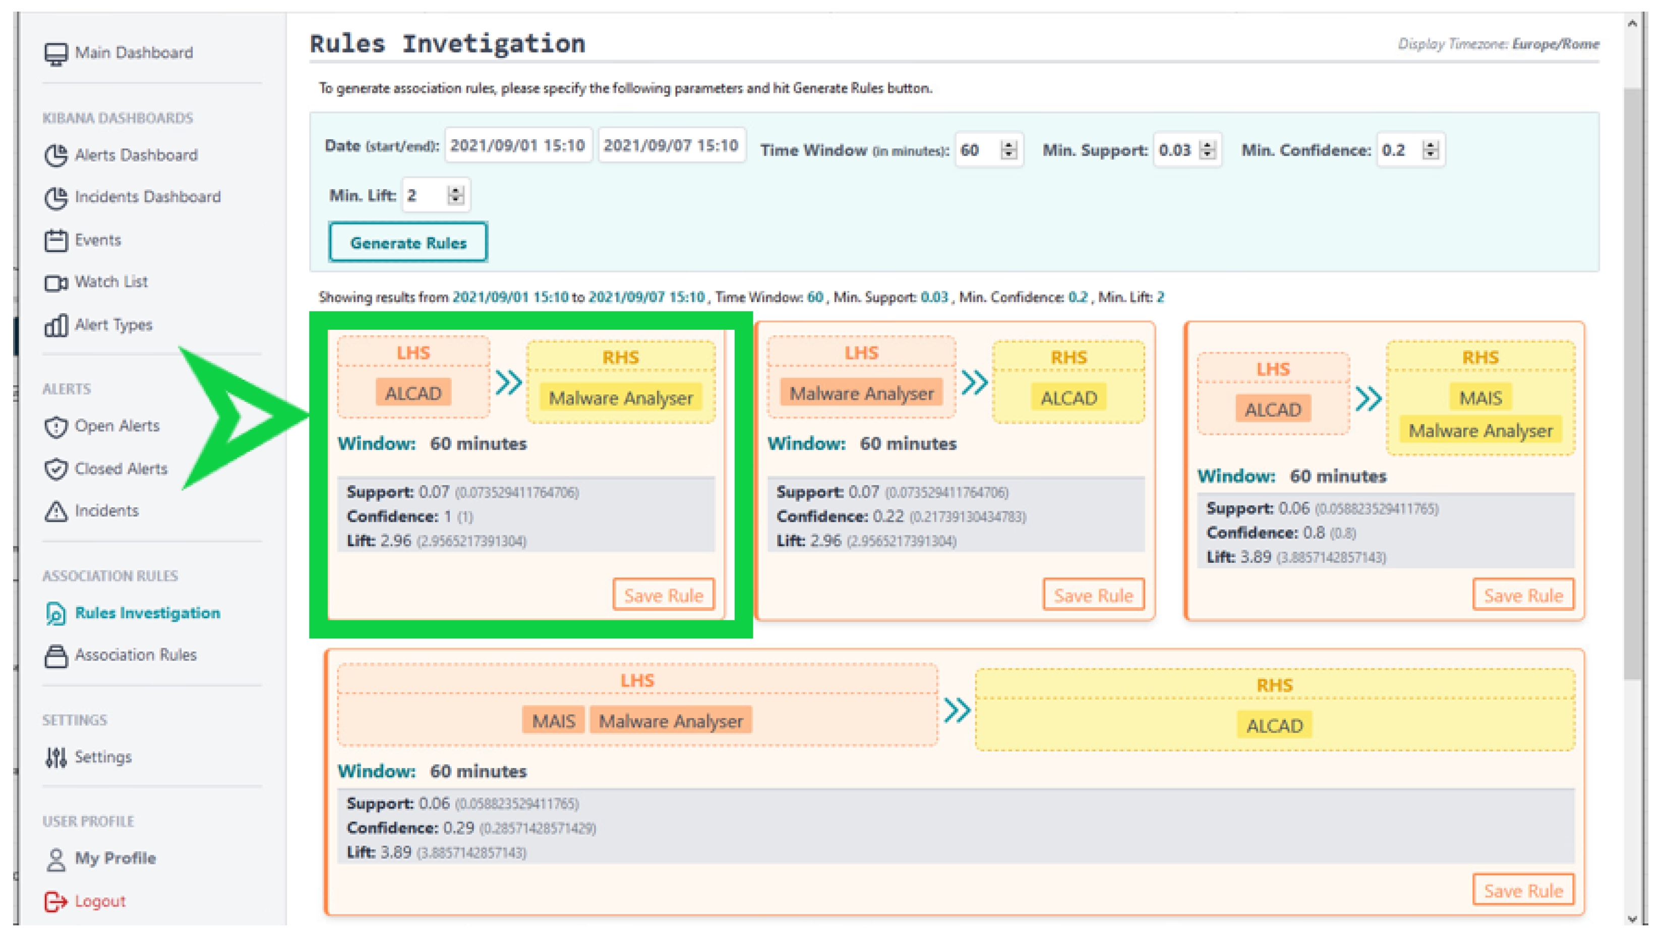Click the Events calendar icon
The image size is (1662, 941).
pyautogui.click(x=55, y=241)
